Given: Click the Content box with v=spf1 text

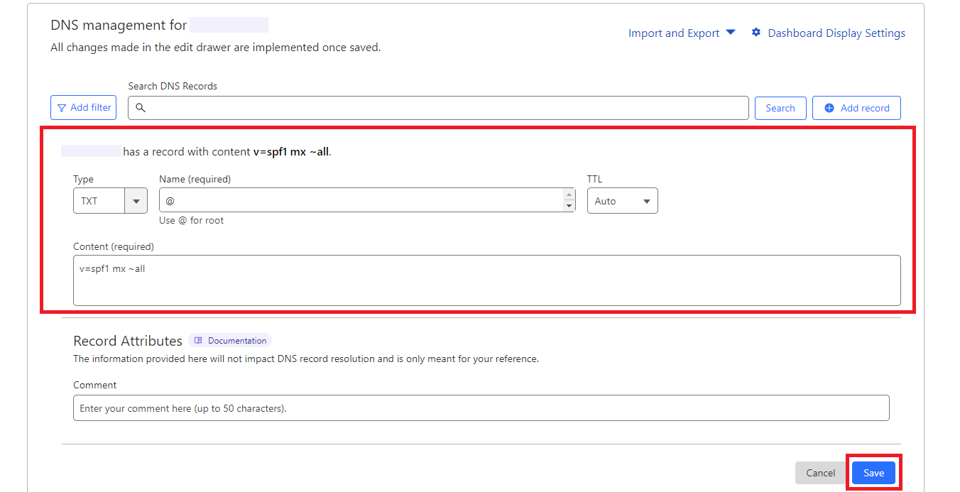Looking at the screenshot, I should click(x=486, y=280).
